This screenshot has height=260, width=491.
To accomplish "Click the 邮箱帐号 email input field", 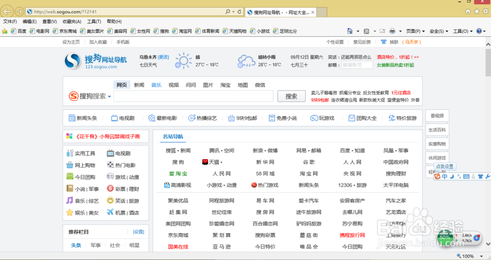I will point(357,65).
